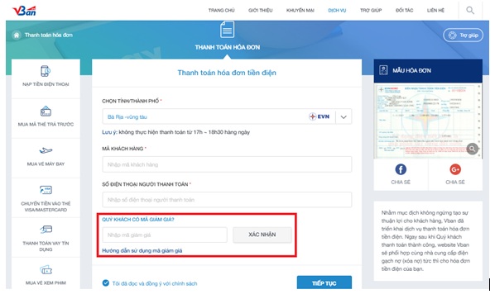Toggle the policy agreement checkbox
Image resolution: width=495 pixels, height=299 pixels.
(106, 283)
